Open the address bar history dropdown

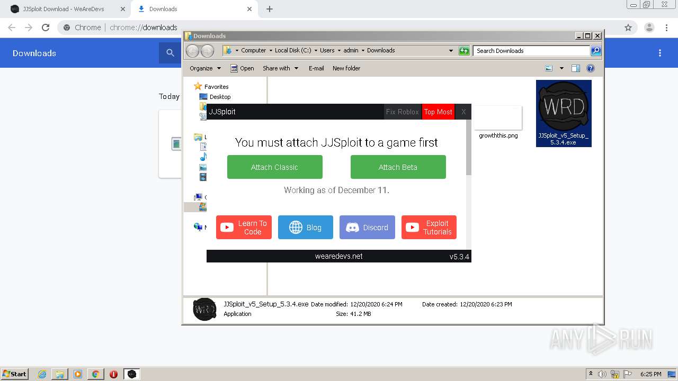pyautogui.click(x=451, y=51)
